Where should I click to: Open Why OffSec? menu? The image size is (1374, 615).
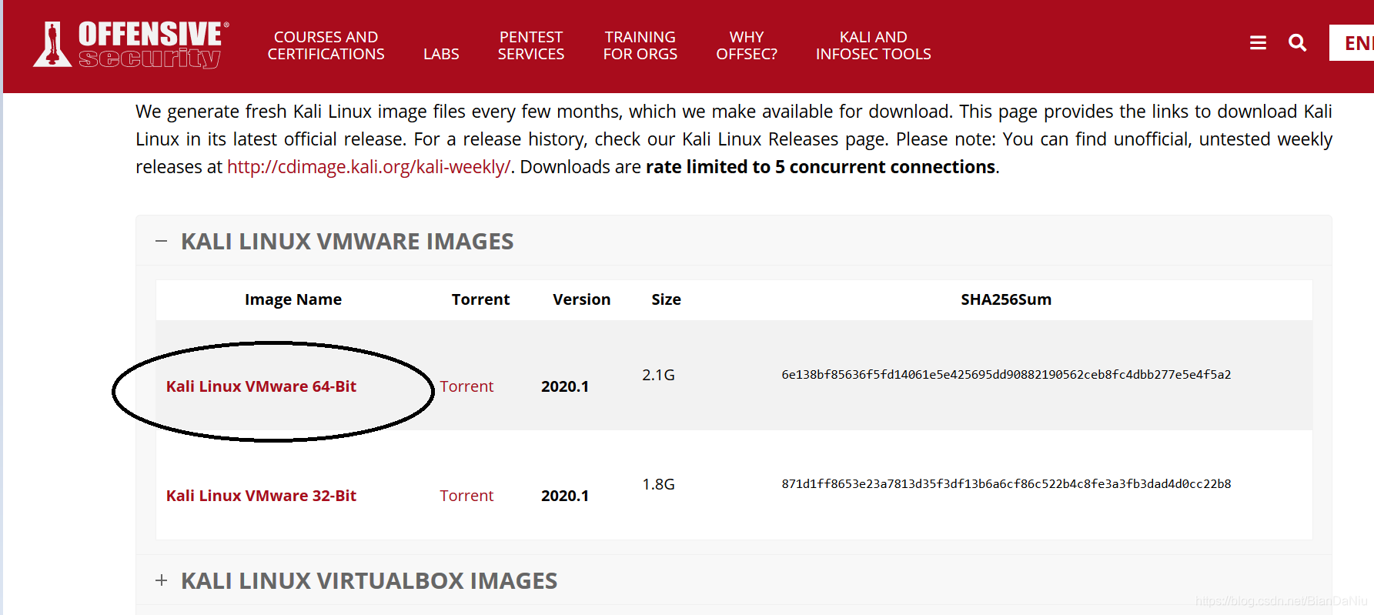point(747,45)
